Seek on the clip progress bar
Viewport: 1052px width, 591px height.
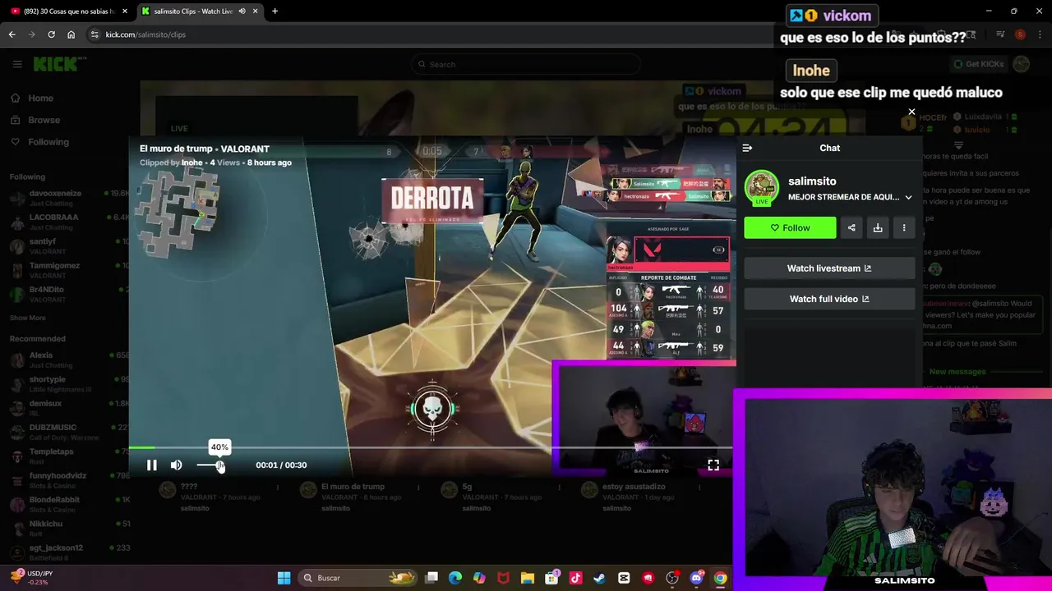pos(432,448)
